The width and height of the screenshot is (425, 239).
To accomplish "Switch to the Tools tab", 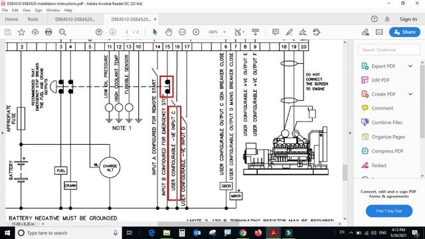I will pos(33,19).
